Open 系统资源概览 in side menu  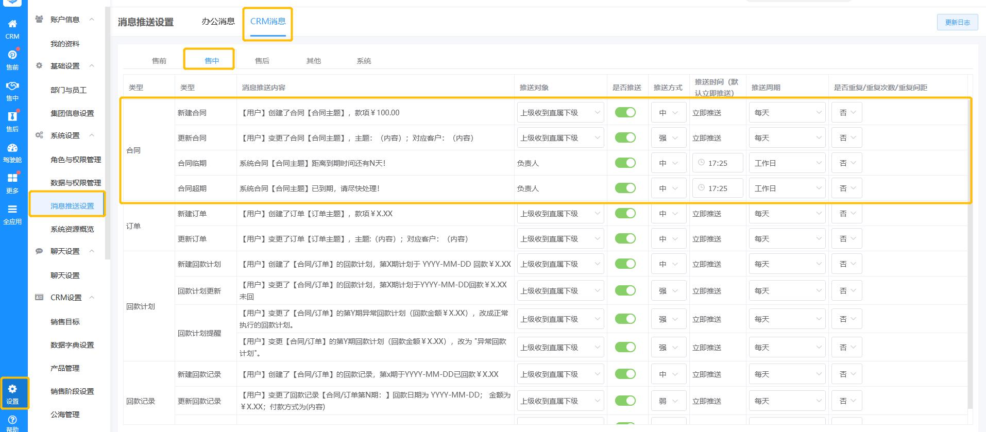(72, 229)
